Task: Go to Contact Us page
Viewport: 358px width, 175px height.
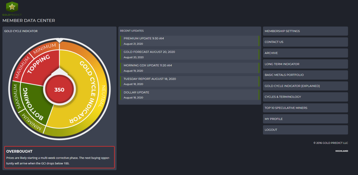Action: tap(305, 42)
